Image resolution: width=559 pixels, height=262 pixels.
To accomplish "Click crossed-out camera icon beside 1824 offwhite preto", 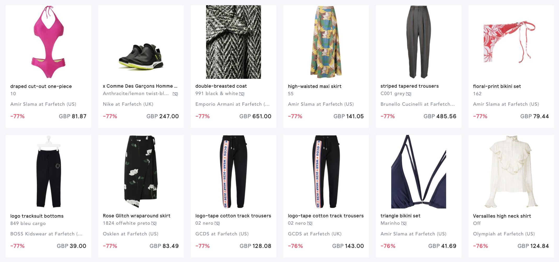I will point(154,223).
